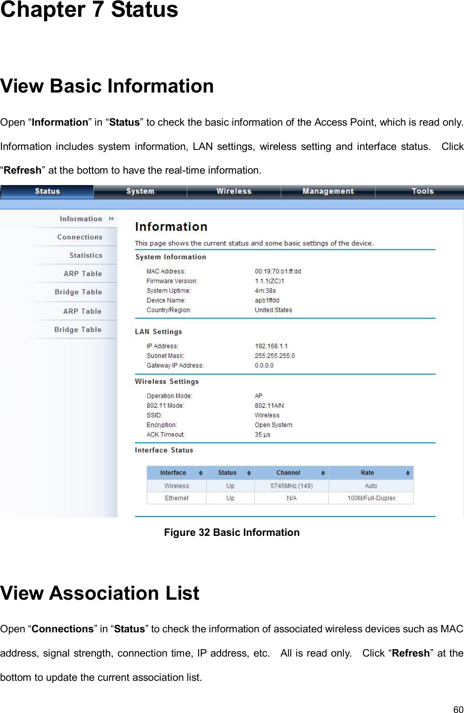Sort table by Interface column header

[177, 473]
